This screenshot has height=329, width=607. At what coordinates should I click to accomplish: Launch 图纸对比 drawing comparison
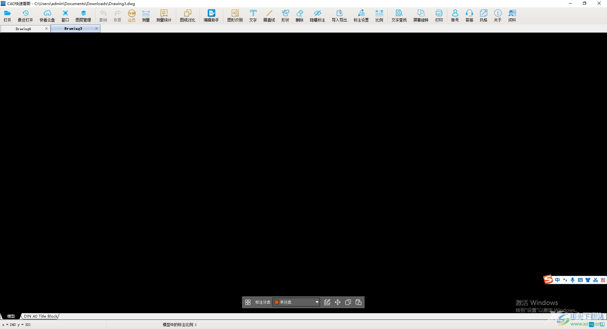tap(187, 16)
